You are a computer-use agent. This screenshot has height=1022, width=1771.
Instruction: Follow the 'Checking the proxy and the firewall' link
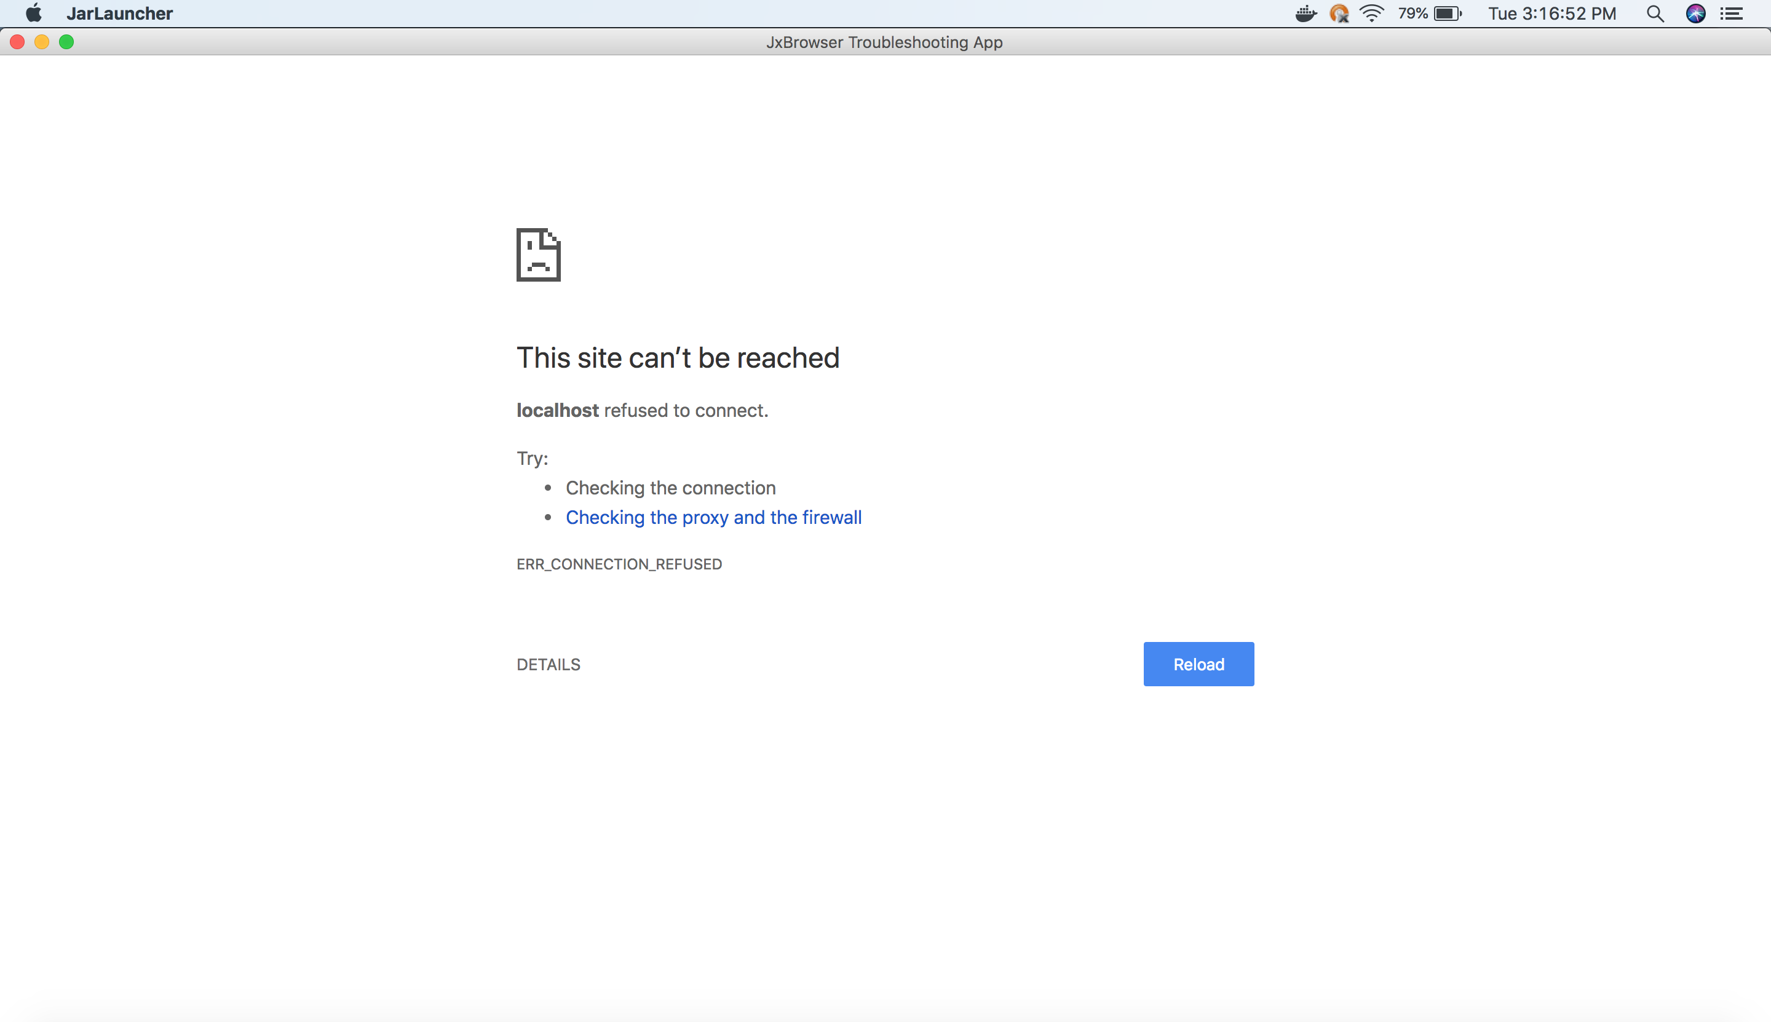[x=713, y=517]
